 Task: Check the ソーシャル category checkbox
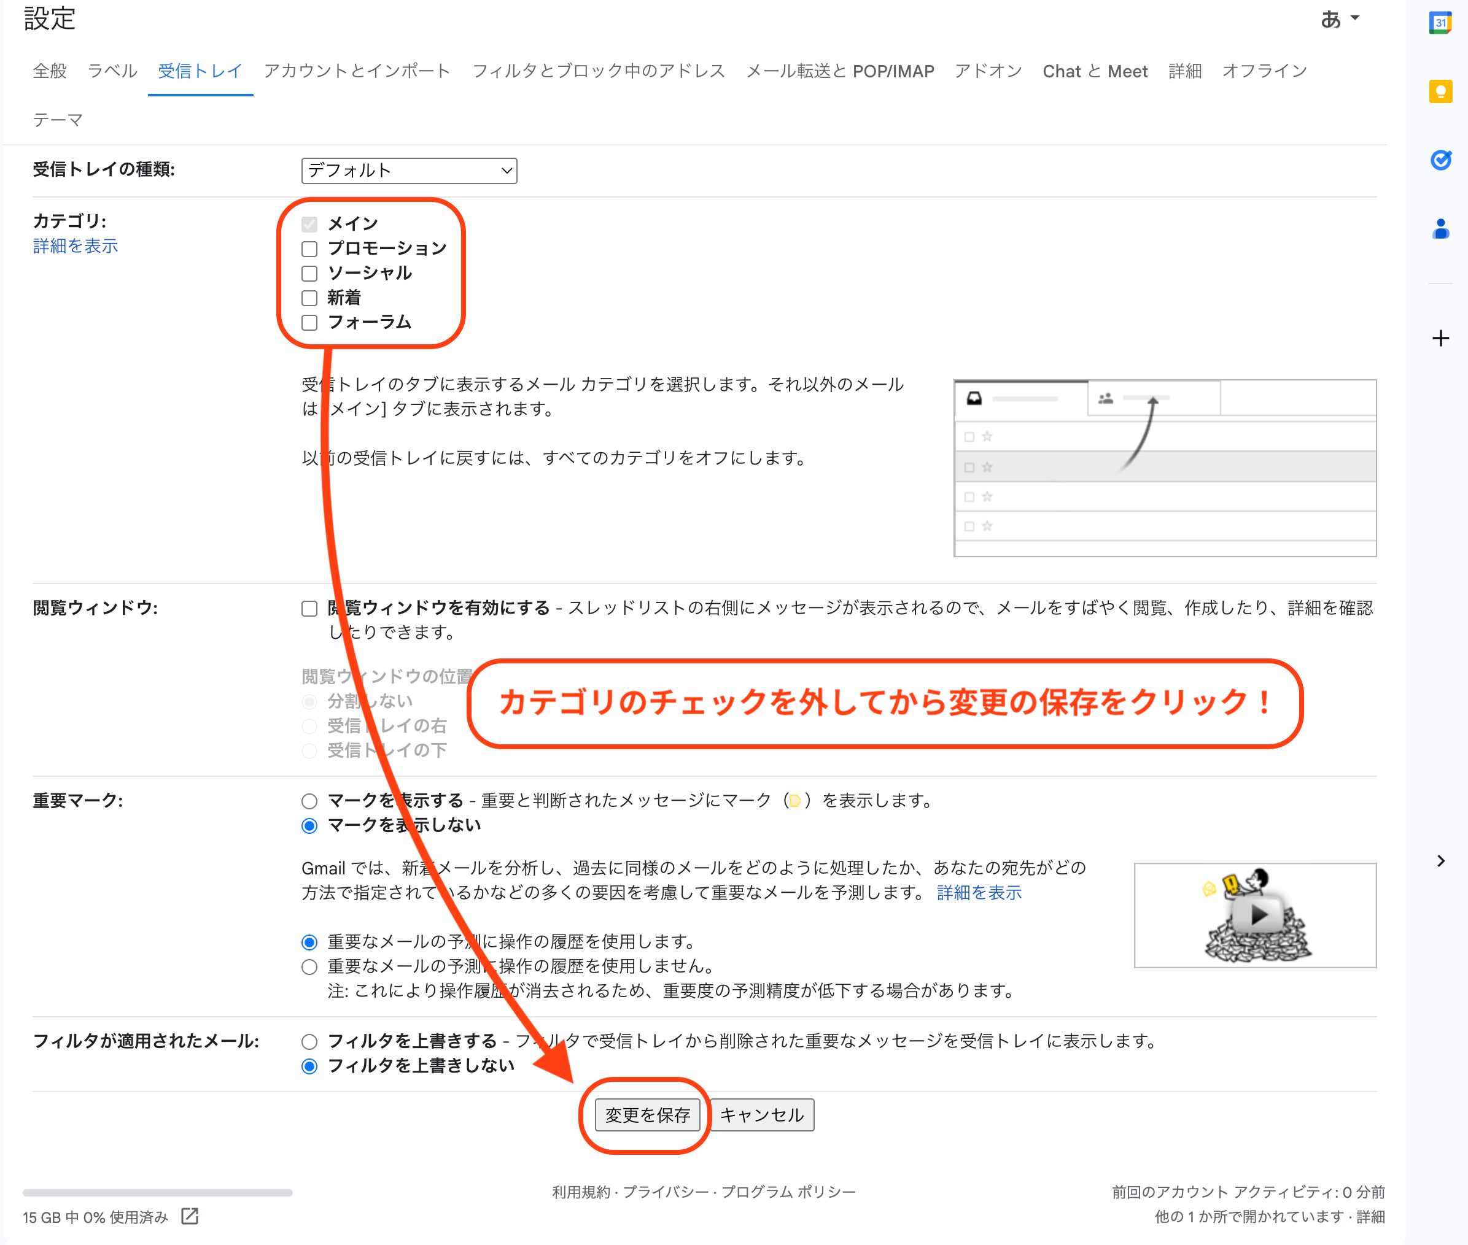pyautogui.click(x=309, y=273)
